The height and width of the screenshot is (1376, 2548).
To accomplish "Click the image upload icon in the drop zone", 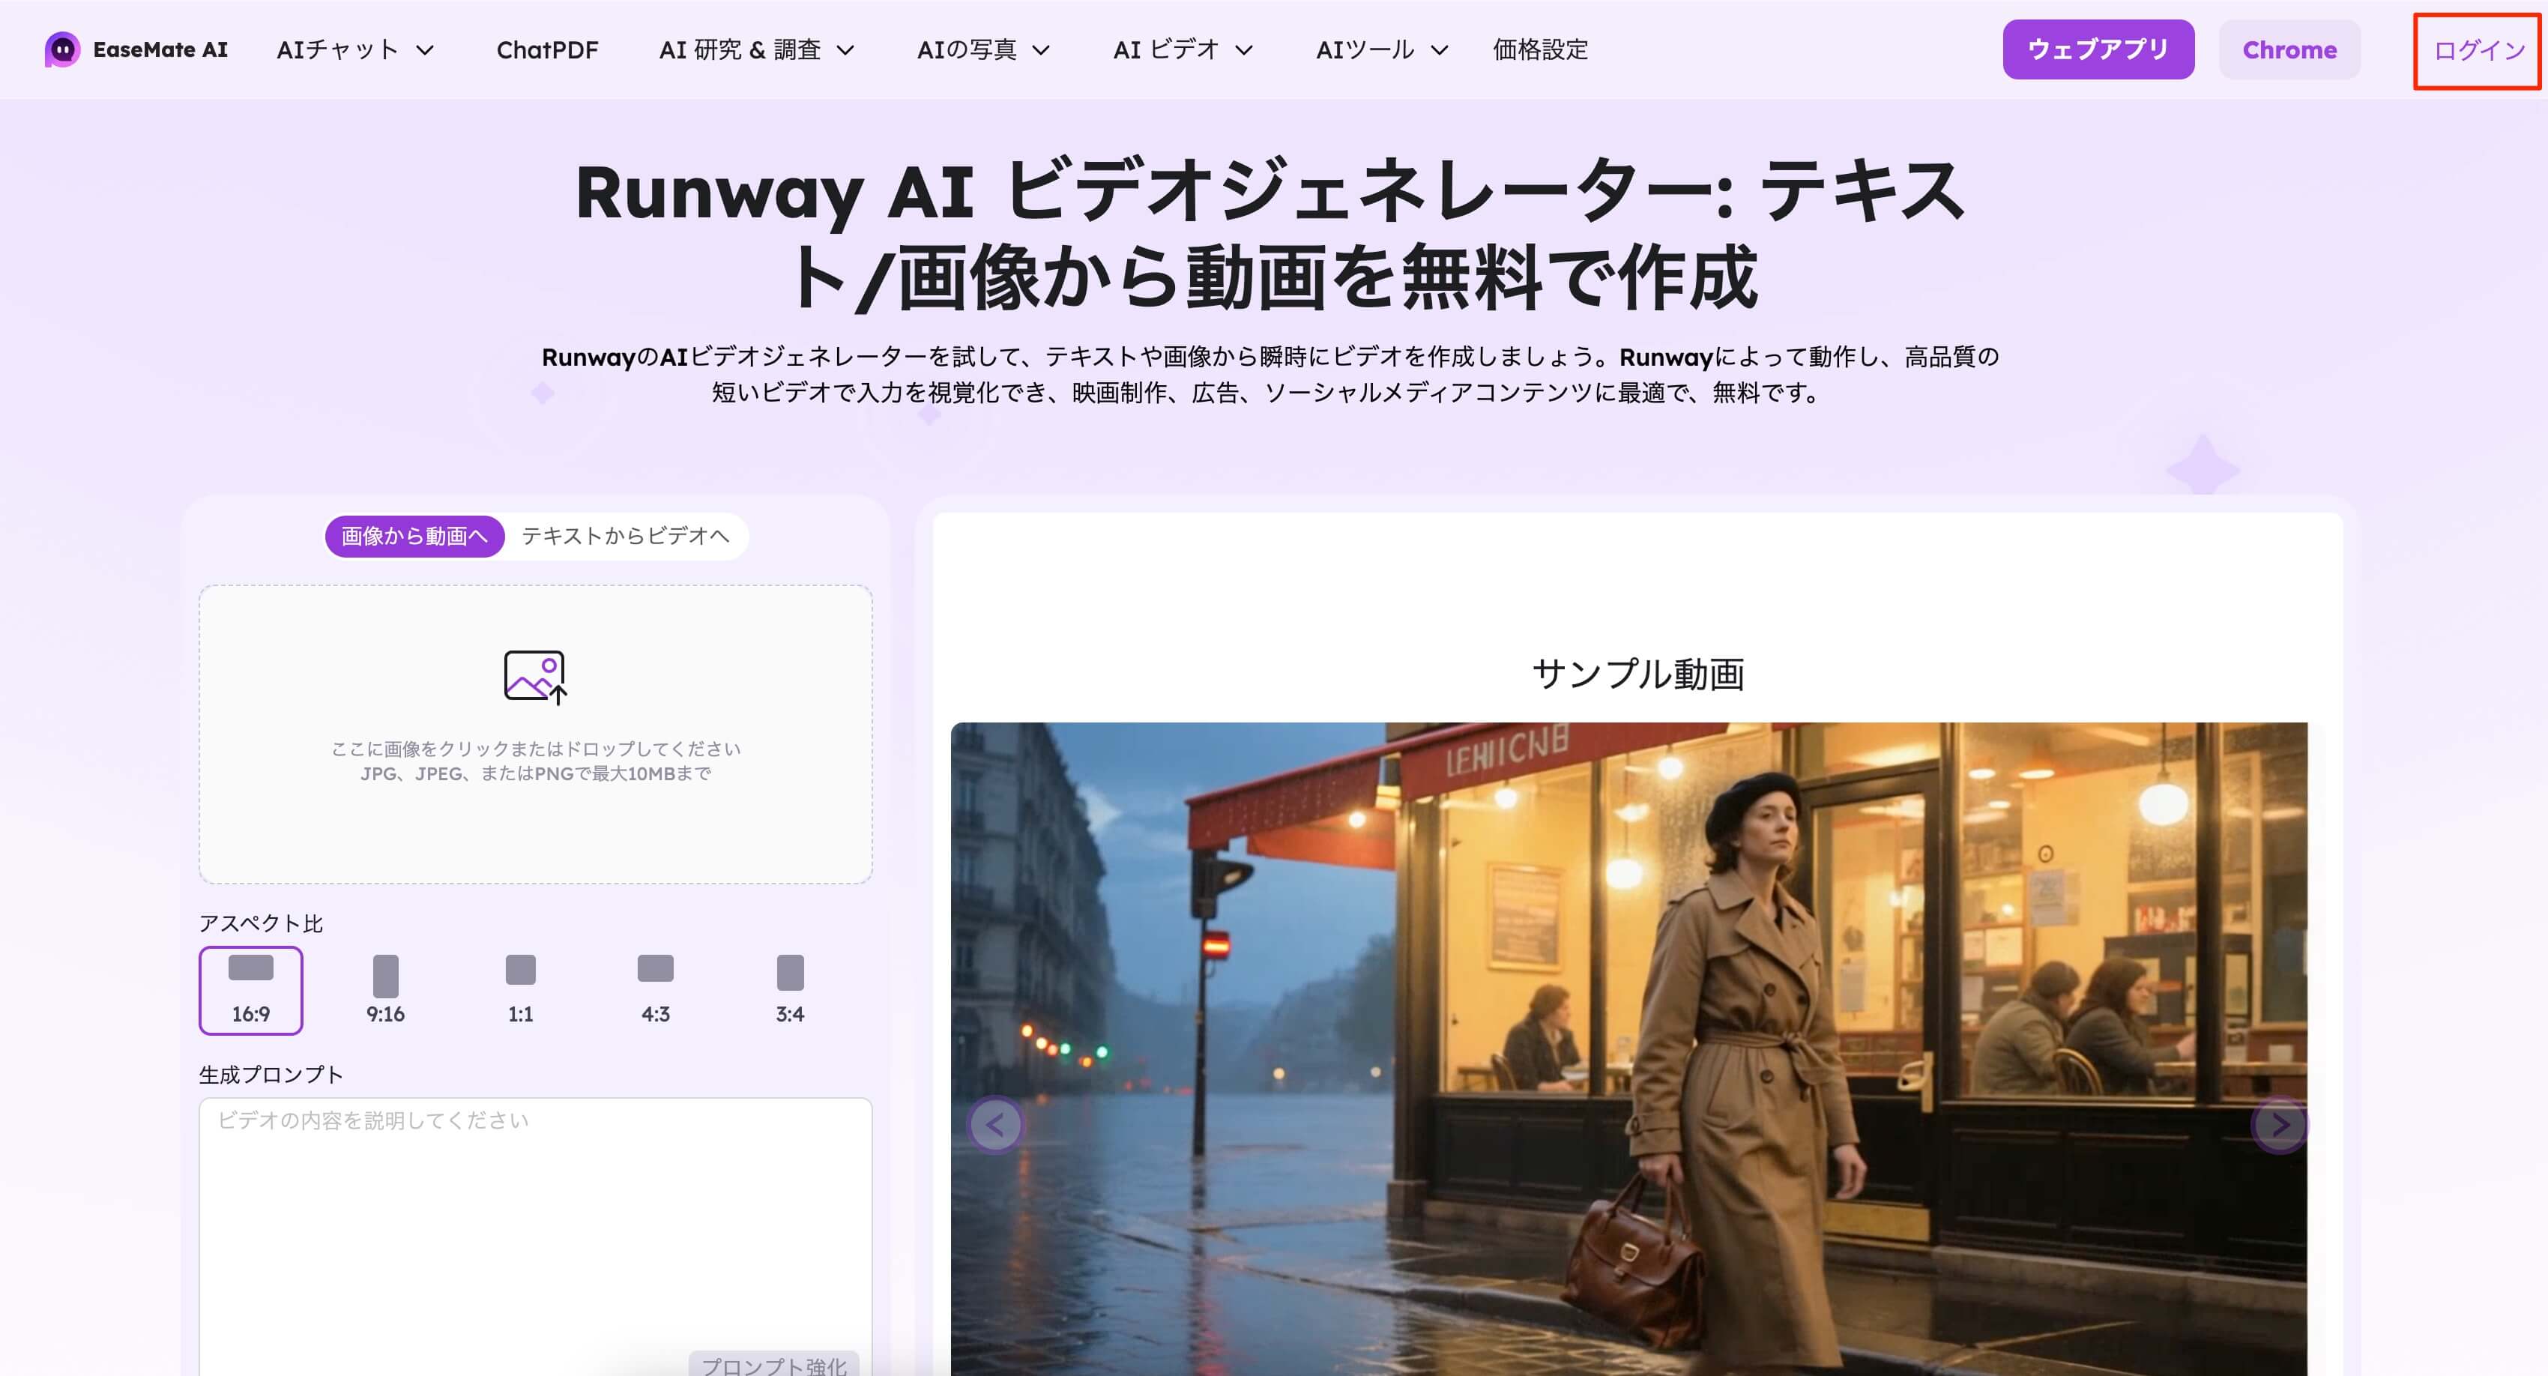I will coord(534,678).
